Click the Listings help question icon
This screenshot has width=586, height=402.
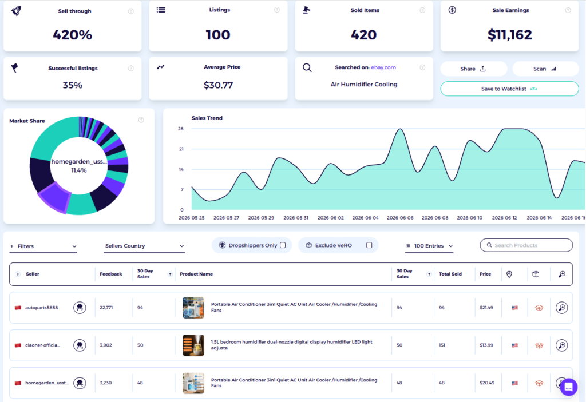pyautogui.click(x=276, y=10)
